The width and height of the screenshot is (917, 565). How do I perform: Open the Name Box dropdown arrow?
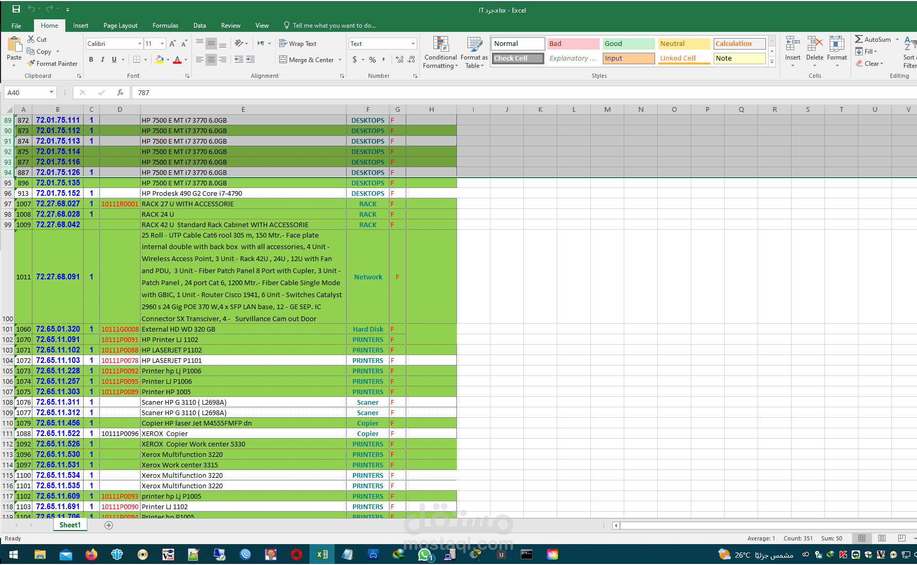point(51,92)
